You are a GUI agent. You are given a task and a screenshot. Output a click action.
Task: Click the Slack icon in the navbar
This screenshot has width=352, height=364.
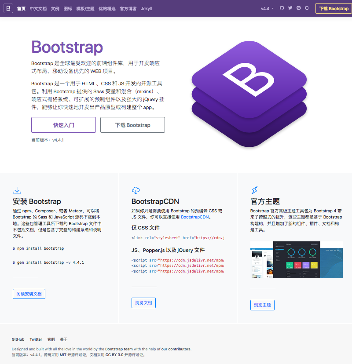tap(299, 8)
